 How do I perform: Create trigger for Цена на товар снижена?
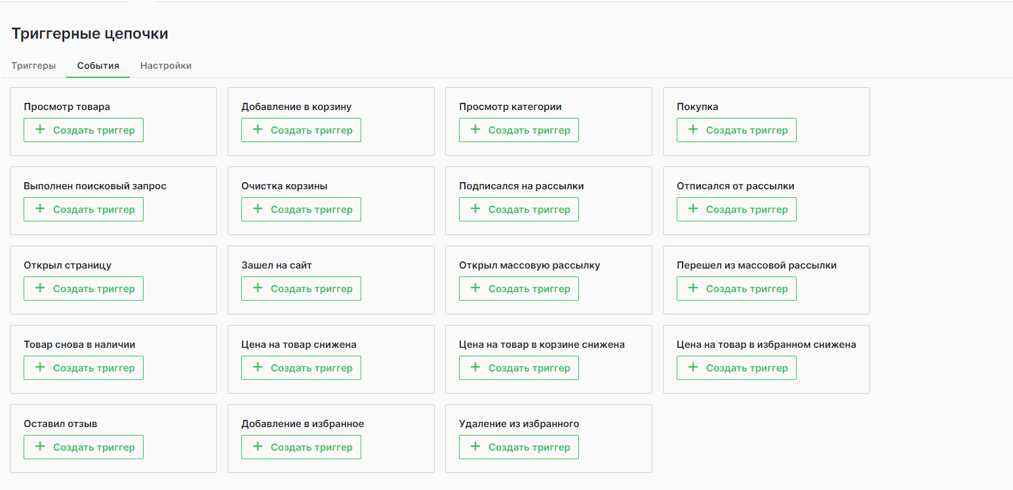(301, 368)
